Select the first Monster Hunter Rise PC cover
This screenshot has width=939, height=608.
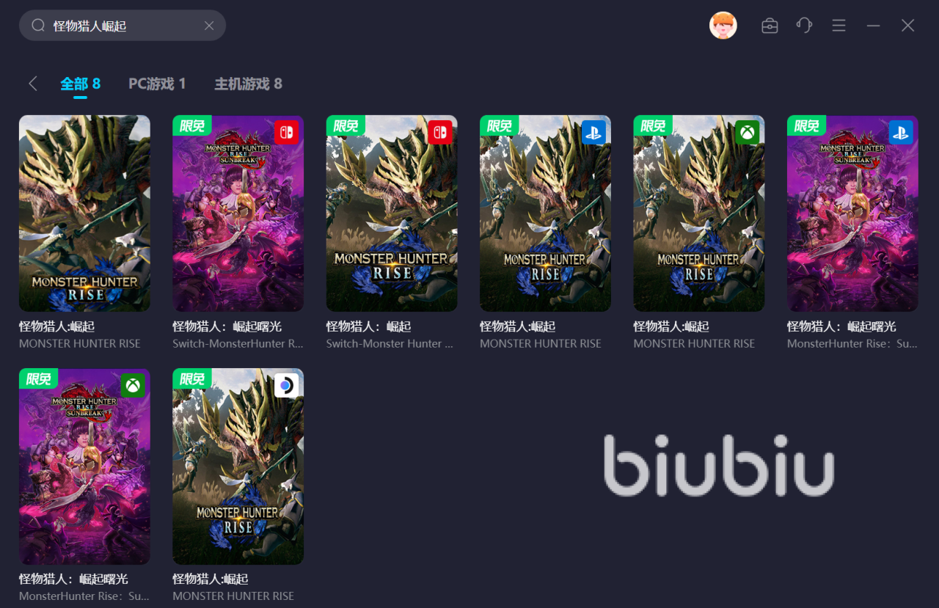(84, 213)
